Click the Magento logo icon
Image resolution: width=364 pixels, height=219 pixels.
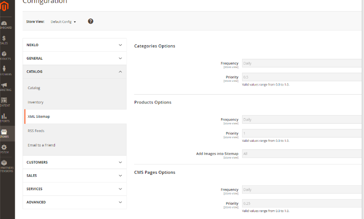(x=5, y=6)
